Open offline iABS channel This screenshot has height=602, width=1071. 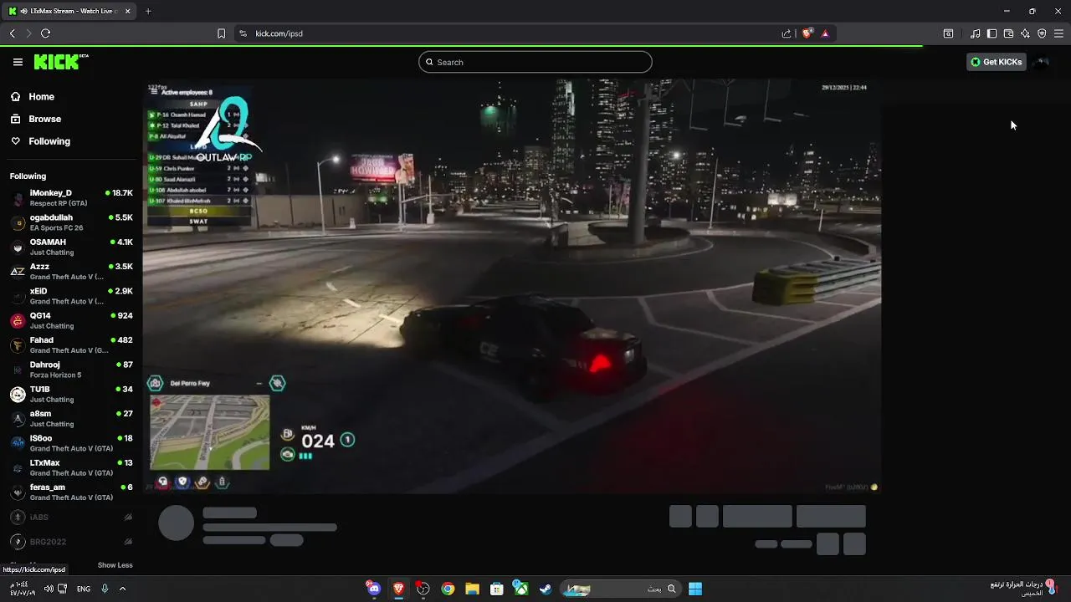pos(71,518)
